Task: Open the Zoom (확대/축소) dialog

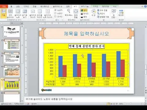Action: (x=69, y=13)
